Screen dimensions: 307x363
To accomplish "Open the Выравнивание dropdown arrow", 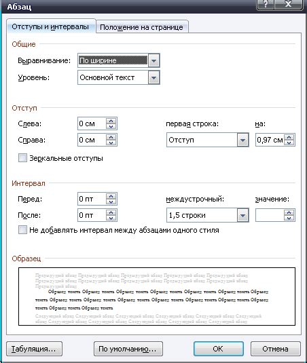I will pyautogui.click(x=154, y=61).
